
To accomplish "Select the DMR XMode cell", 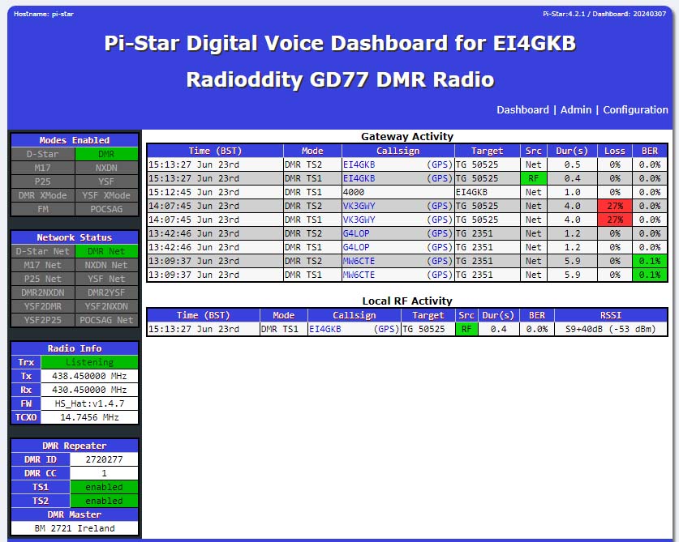I will (x=43, y=195).
